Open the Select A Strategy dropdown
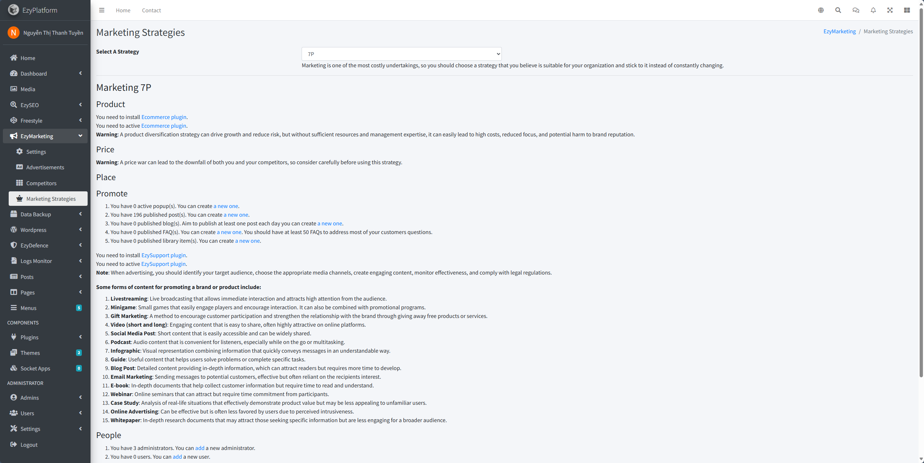The width and height of the screenshot is (924, 463). click(401, 54)
